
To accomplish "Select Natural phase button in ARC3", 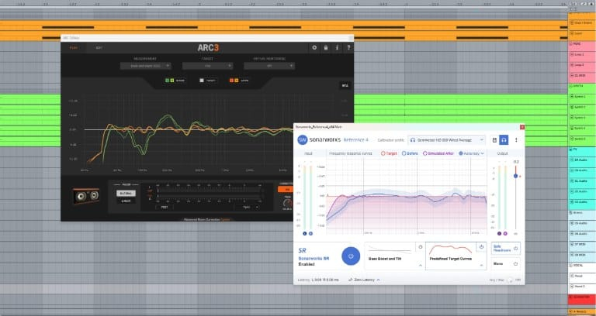I will click(126, 193).
